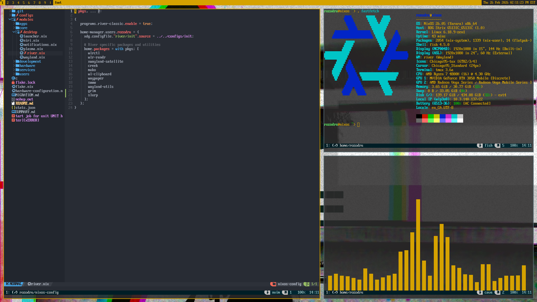Collapse the desktop folder chevron
The image size is (537, 302).
pos(14,32)
